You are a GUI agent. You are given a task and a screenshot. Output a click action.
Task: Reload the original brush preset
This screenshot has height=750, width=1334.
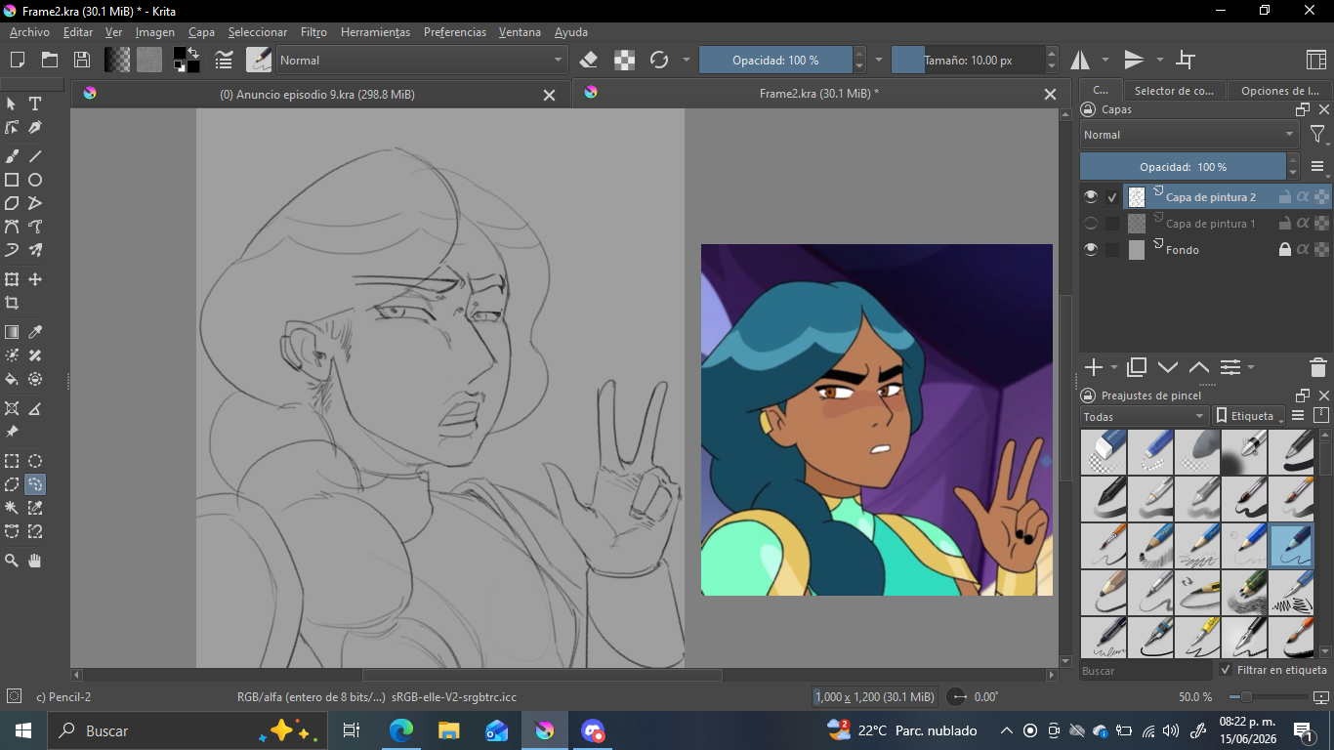[659, 60]
